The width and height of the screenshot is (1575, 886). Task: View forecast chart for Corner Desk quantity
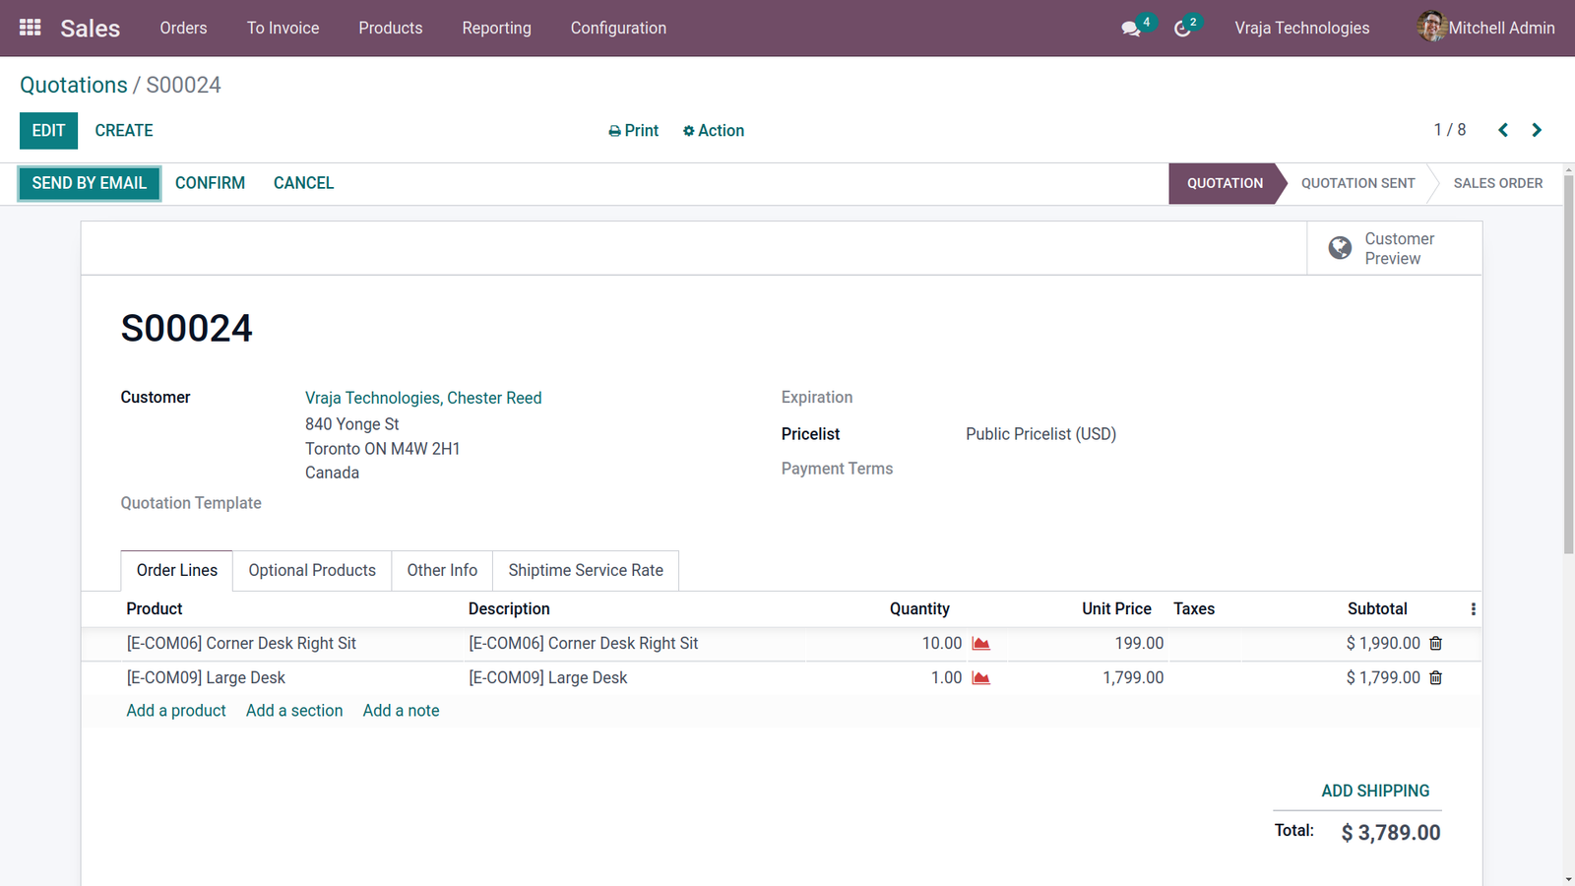980,643
